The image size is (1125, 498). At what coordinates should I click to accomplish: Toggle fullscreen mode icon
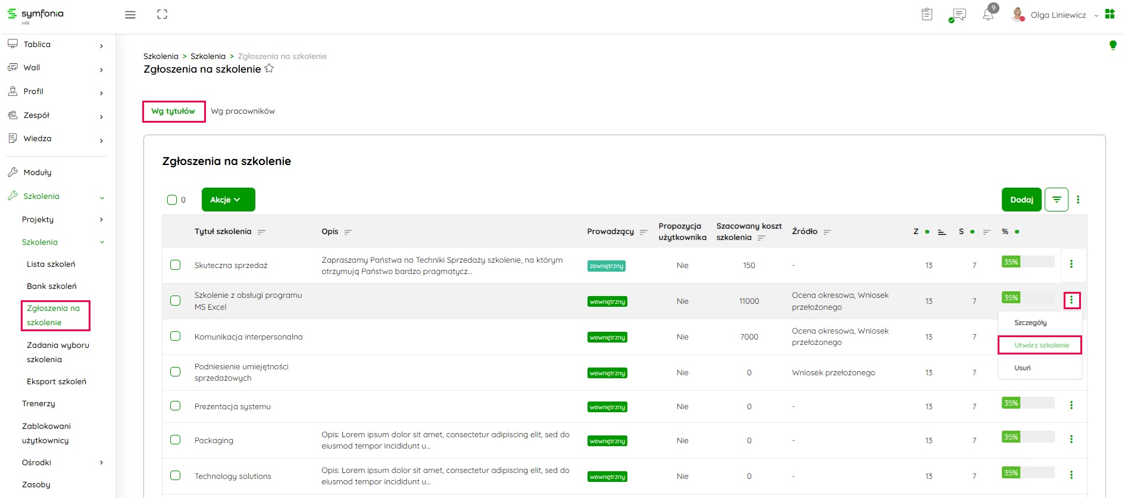tap(162, 15)
